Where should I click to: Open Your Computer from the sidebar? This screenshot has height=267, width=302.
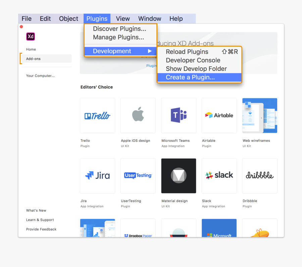pos(40,76)
